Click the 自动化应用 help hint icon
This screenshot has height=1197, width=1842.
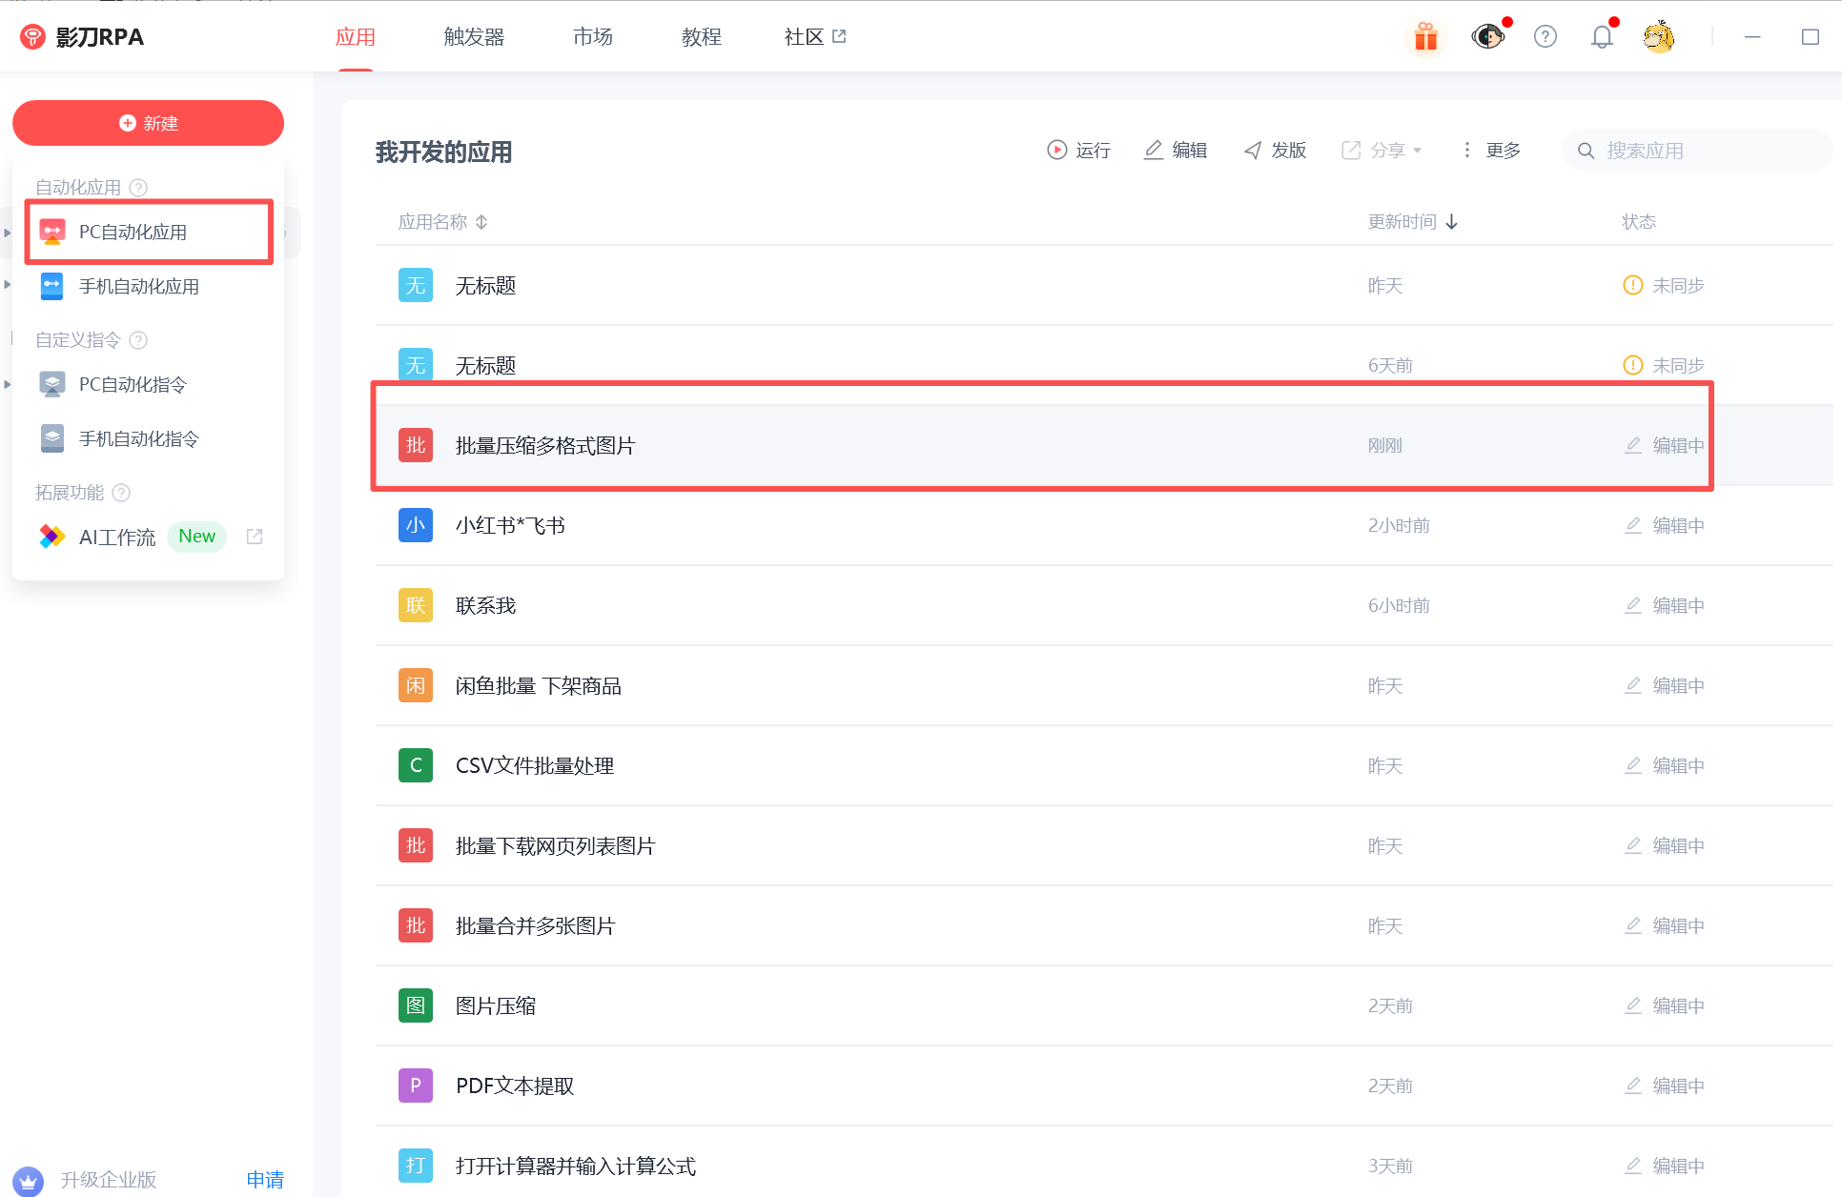tap(138, 188)
